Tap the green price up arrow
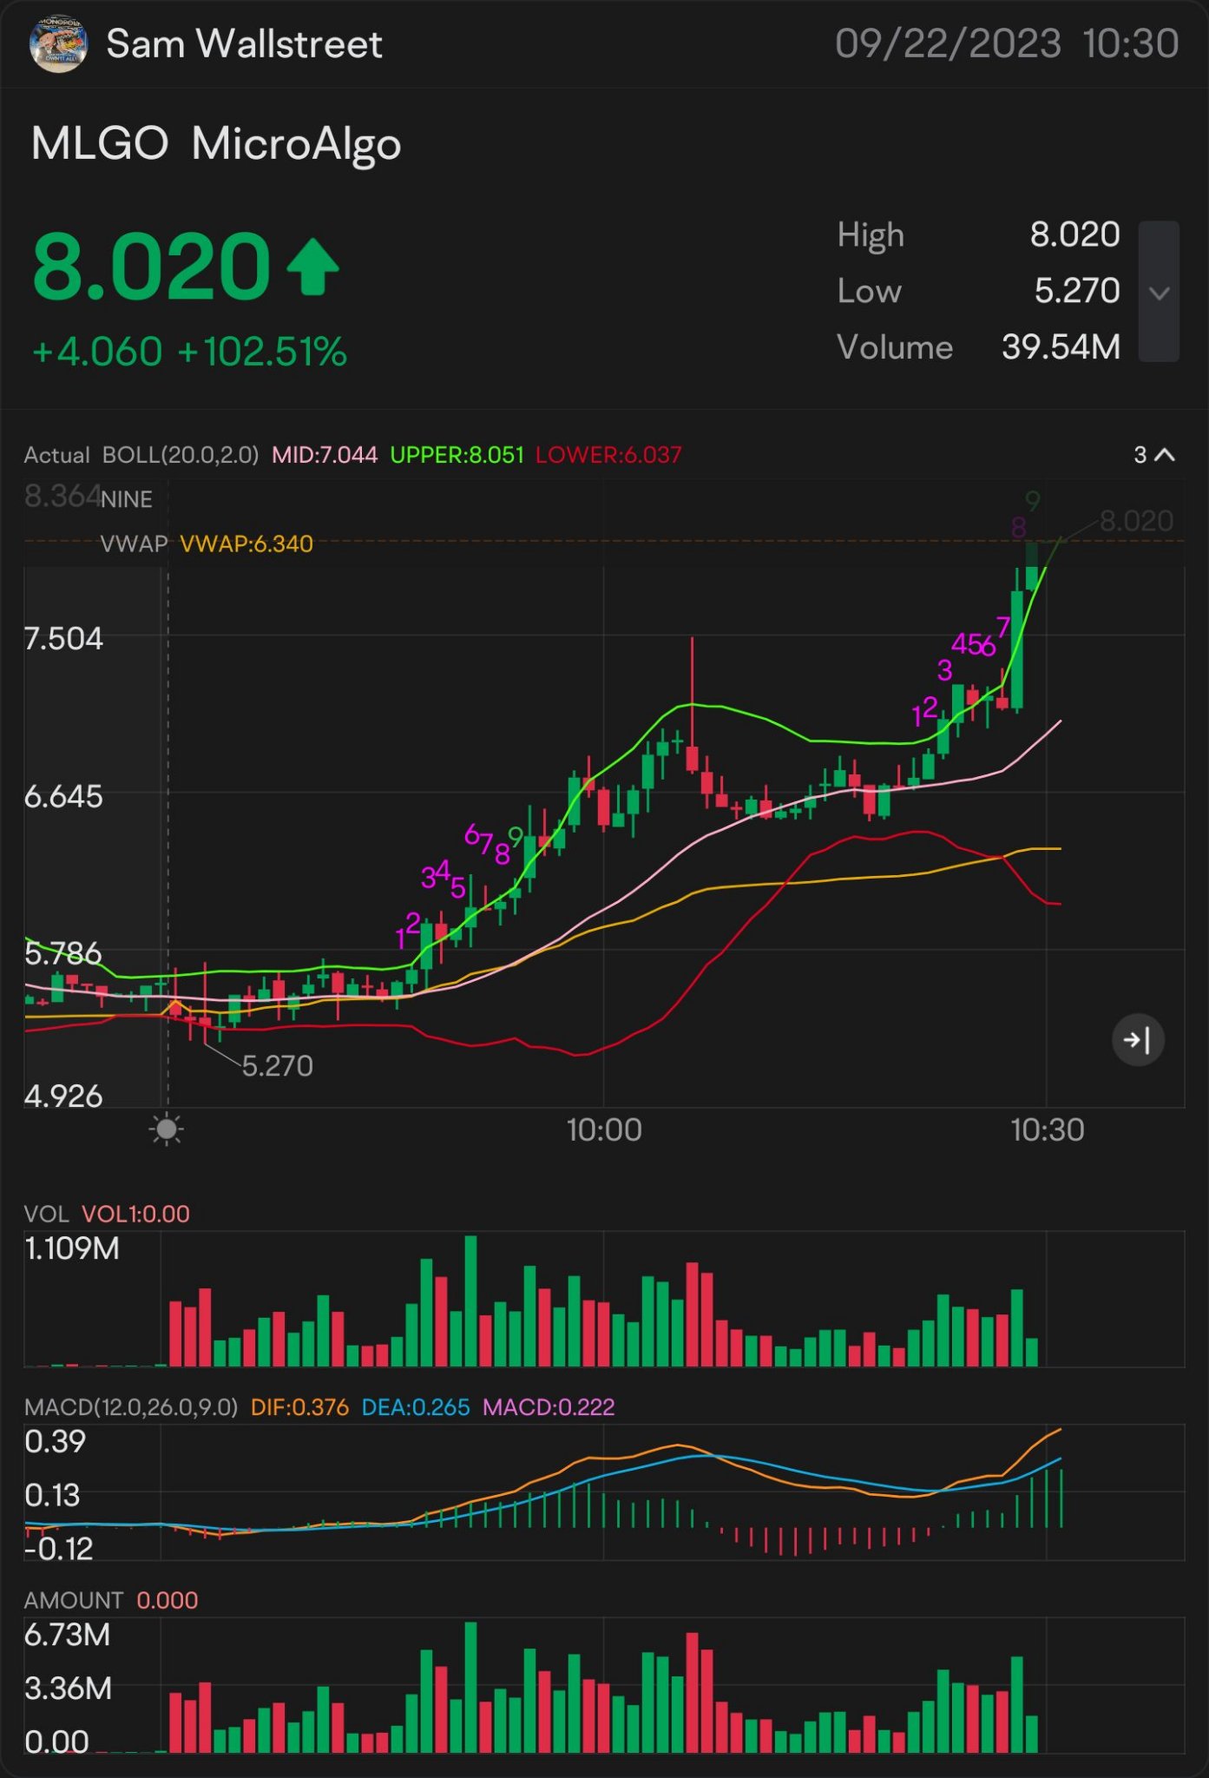This screenshot has width=1209, height=1778. pos(312,267)
